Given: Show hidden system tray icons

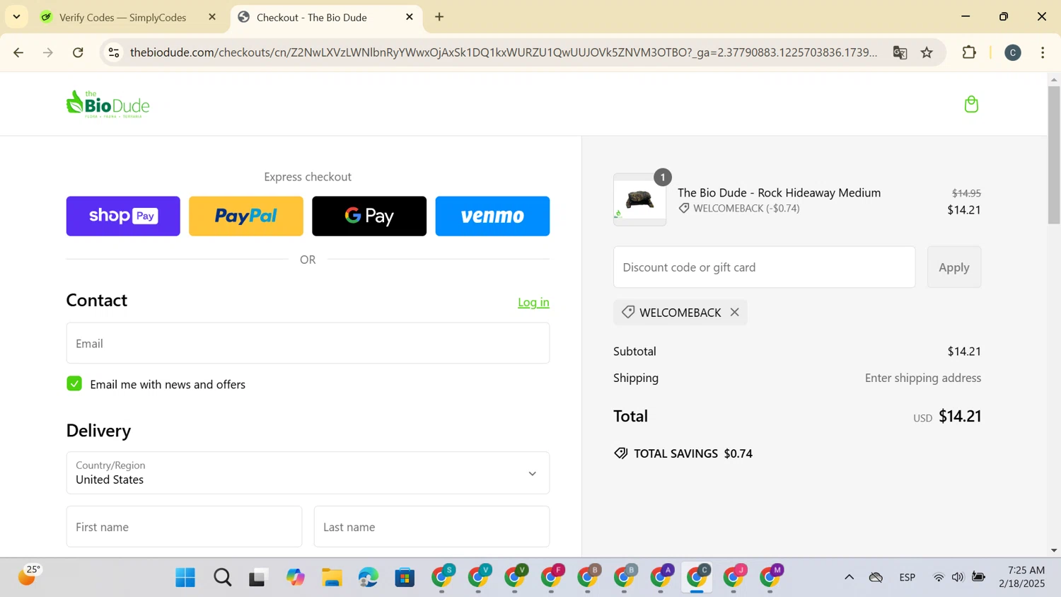Looking at the screenshot, I should pyautogui.click(x=849, y=577).
